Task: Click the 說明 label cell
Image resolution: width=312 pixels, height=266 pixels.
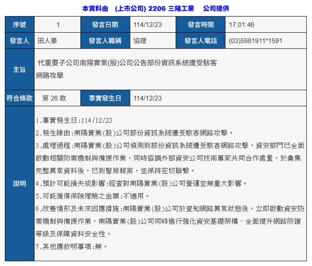Action: [19, 184]
